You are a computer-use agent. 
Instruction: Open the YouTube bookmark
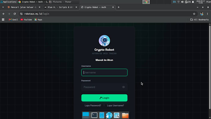click(x=26, y=20)
